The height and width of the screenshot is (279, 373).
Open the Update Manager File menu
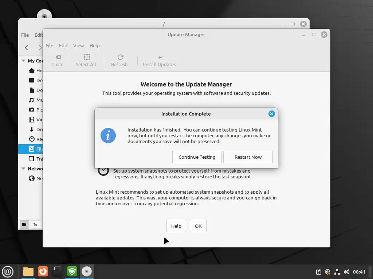pyautogui.click(x=50, y=45)
